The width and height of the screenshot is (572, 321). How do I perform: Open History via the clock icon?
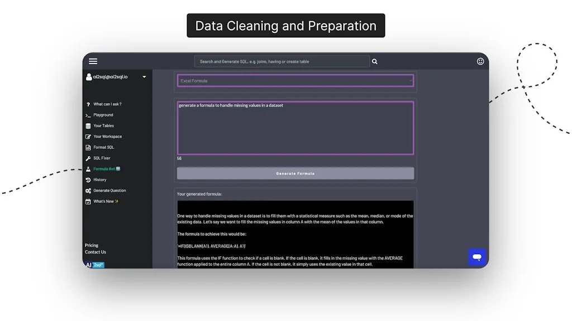(89, 179)
